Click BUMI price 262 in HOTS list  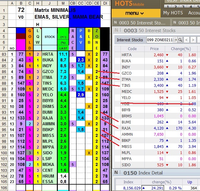click(x=160, y=122)
